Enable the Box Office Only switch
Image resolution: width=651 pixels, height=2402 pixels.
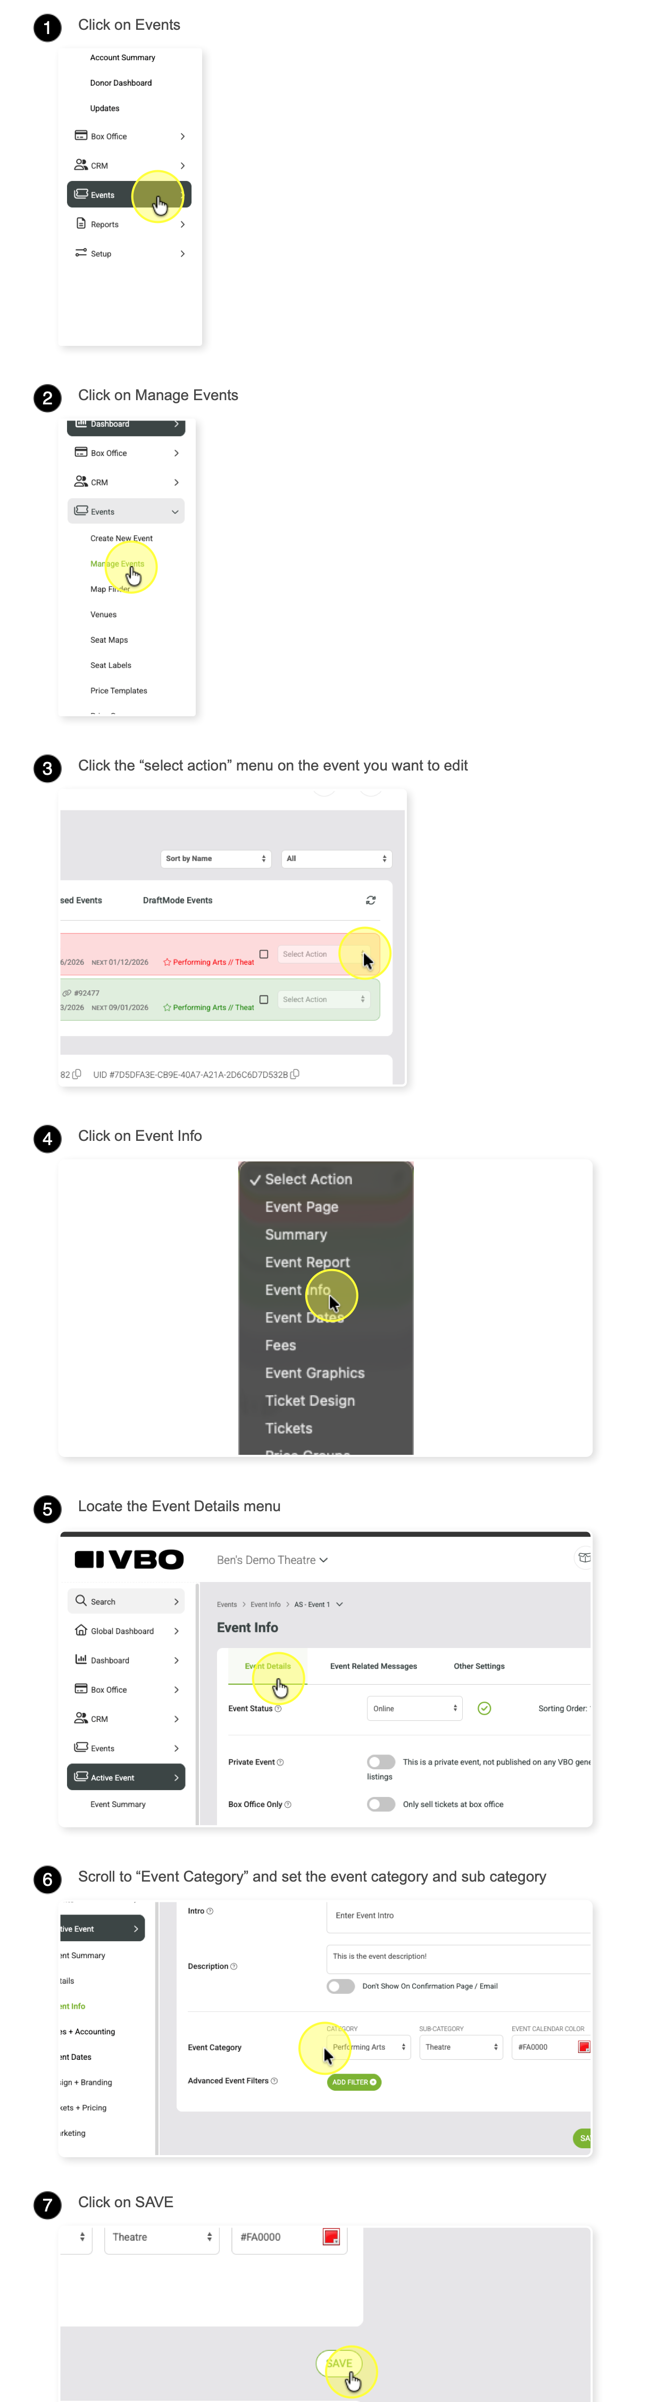tap(380, 1803)
